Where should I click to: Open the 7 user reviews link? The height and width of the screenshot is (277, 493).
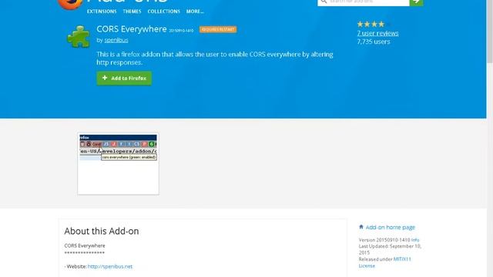pos(377,33)
